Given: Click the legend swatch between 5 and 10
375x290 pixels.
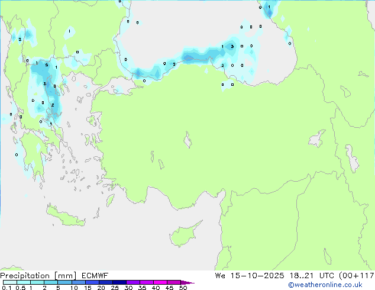Looking at the screenshot, I should pyautogui.click(x=64, y=282).
